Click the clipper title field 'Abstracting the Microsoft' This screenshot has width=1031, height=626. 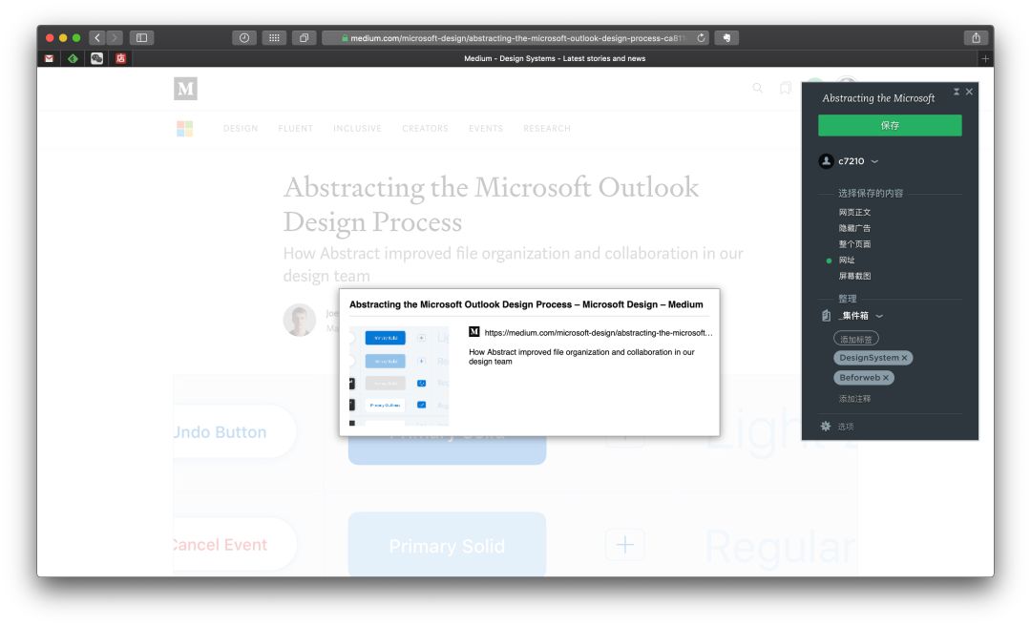tap(878, 98)
